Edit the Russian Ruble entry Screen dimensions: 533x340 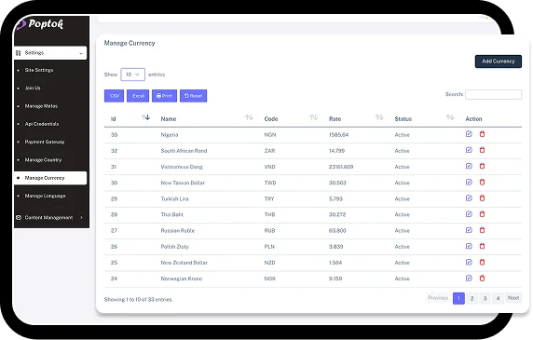(x=469, y=230)
